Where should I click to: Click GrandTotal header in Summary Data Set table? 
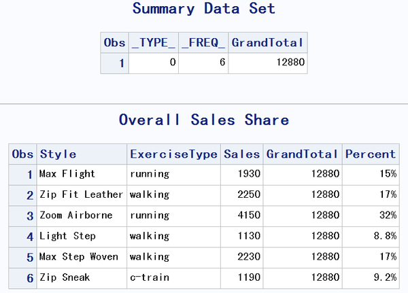click(x=267, y=42)
